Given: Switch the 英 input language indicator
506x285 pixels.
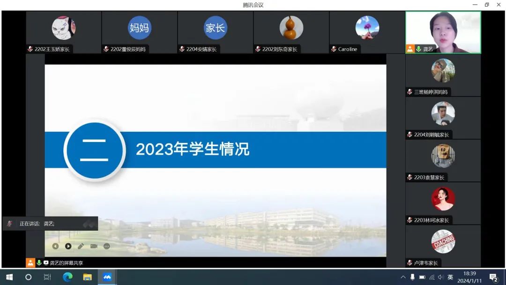Looking at the screenshot, I should [450, 277].
